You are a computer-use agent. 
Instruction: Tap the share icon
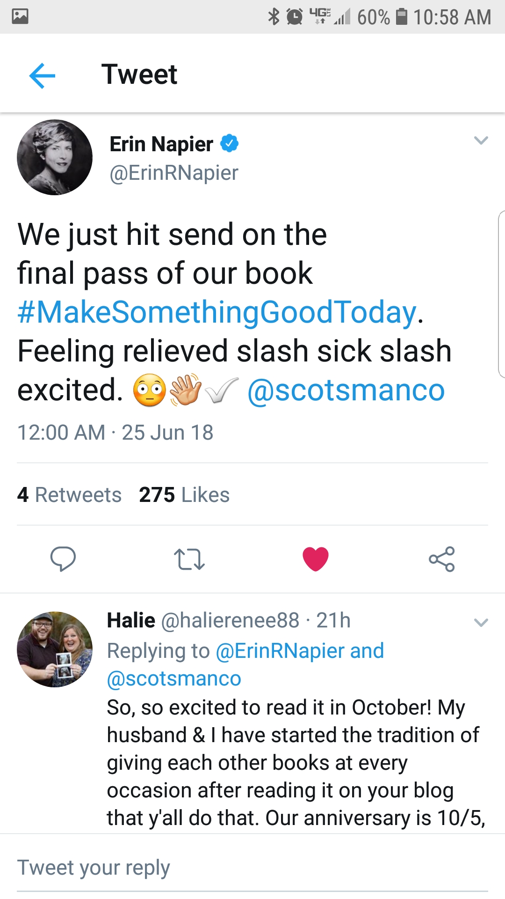point(441,559)
